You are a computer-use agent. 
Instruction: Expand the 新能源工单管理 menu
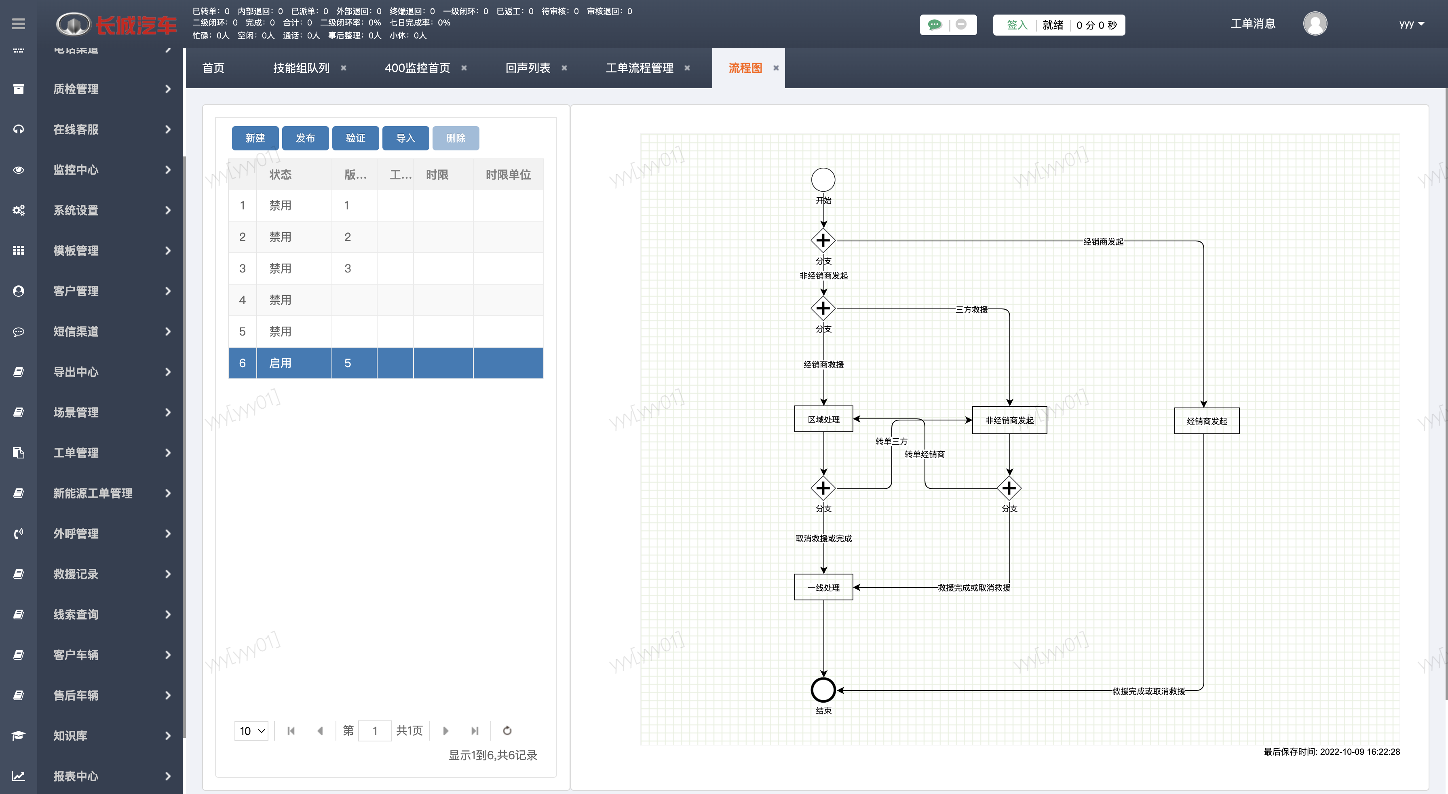pyautogui.click(x=167, y=493)
